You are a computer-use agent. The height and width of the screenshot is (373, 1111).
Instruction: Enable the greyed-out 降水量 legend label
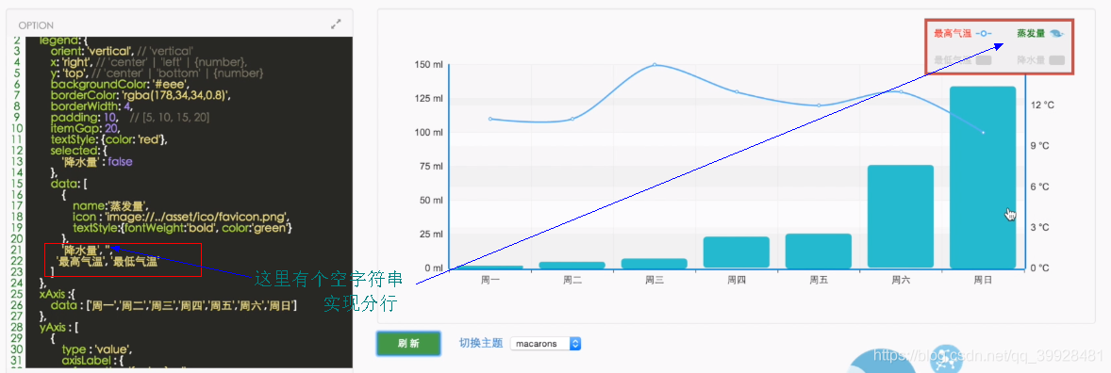pos(1031,60)
